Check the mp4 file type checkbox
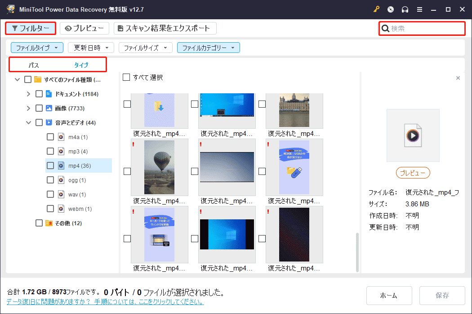The height and width of the screenshot is (314, 472). click(x=50, y=166)
